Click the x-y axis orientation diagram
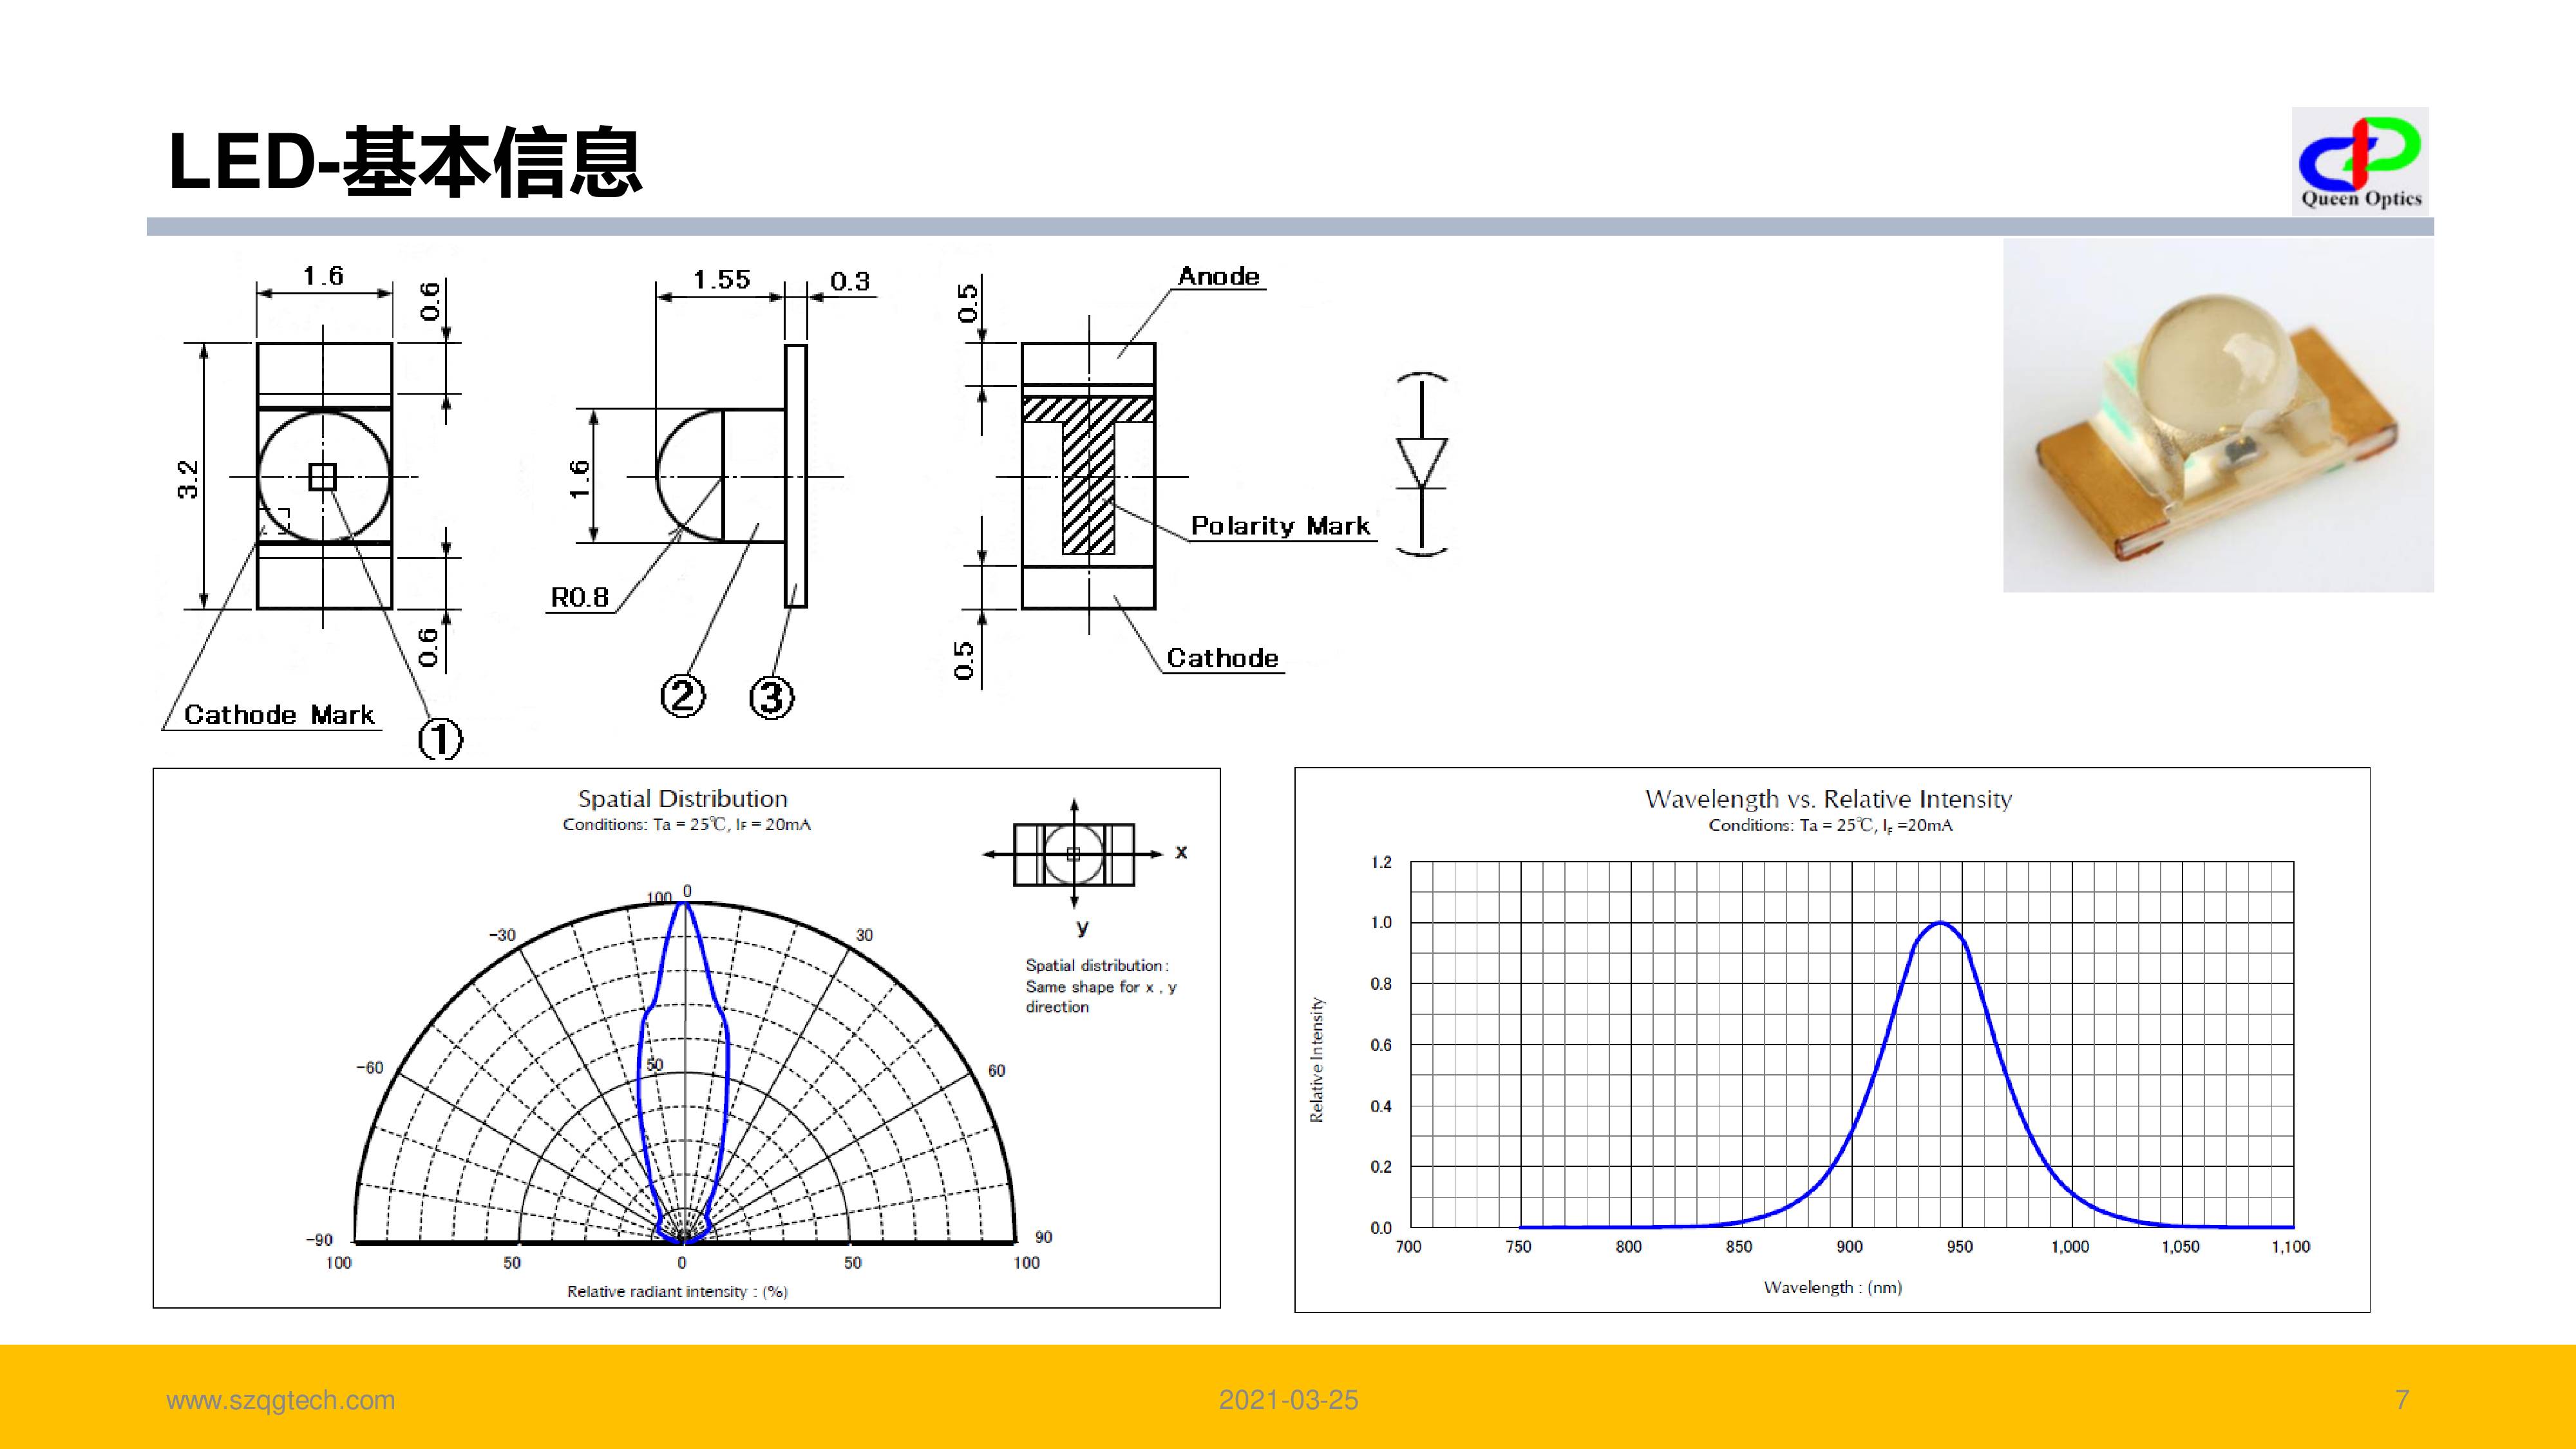2576x1449 pixels. 1074,854
